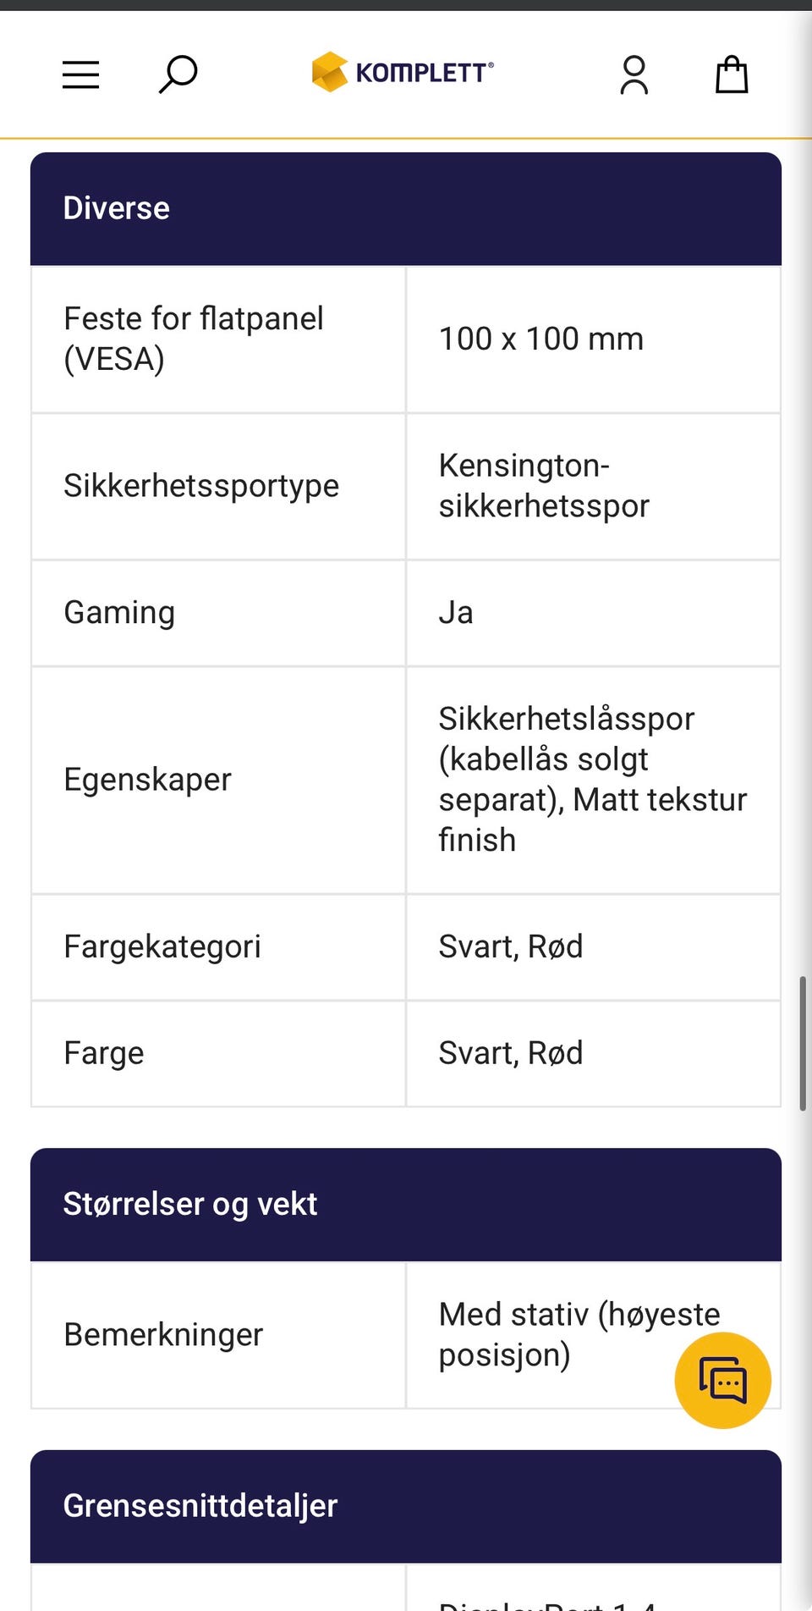Open the yellow live chat bubble

(x=722, y=1381)
